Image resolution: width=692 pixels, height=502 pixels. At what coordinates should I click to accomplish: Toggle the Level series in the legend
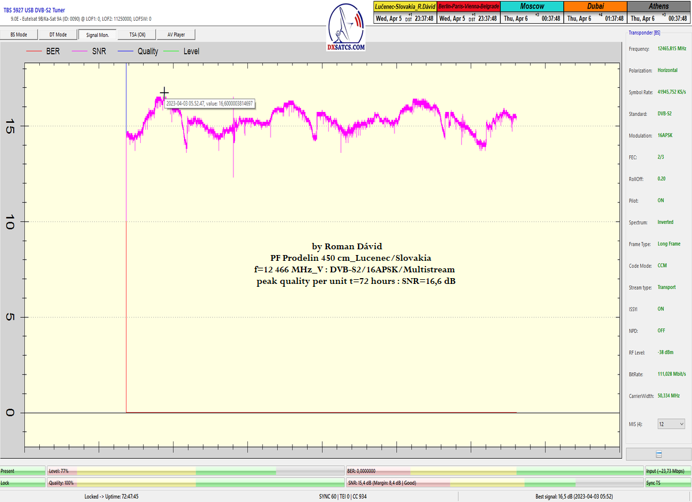coord(182,51)
